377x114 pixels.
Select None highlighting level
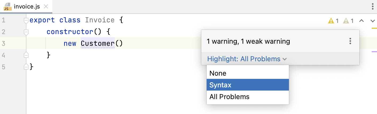218,73
